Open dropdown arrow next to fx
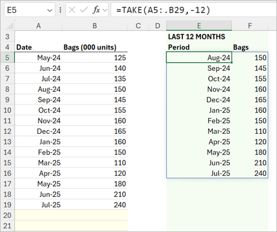This screenshot has height=232, width=277. (x=105, y=10)
